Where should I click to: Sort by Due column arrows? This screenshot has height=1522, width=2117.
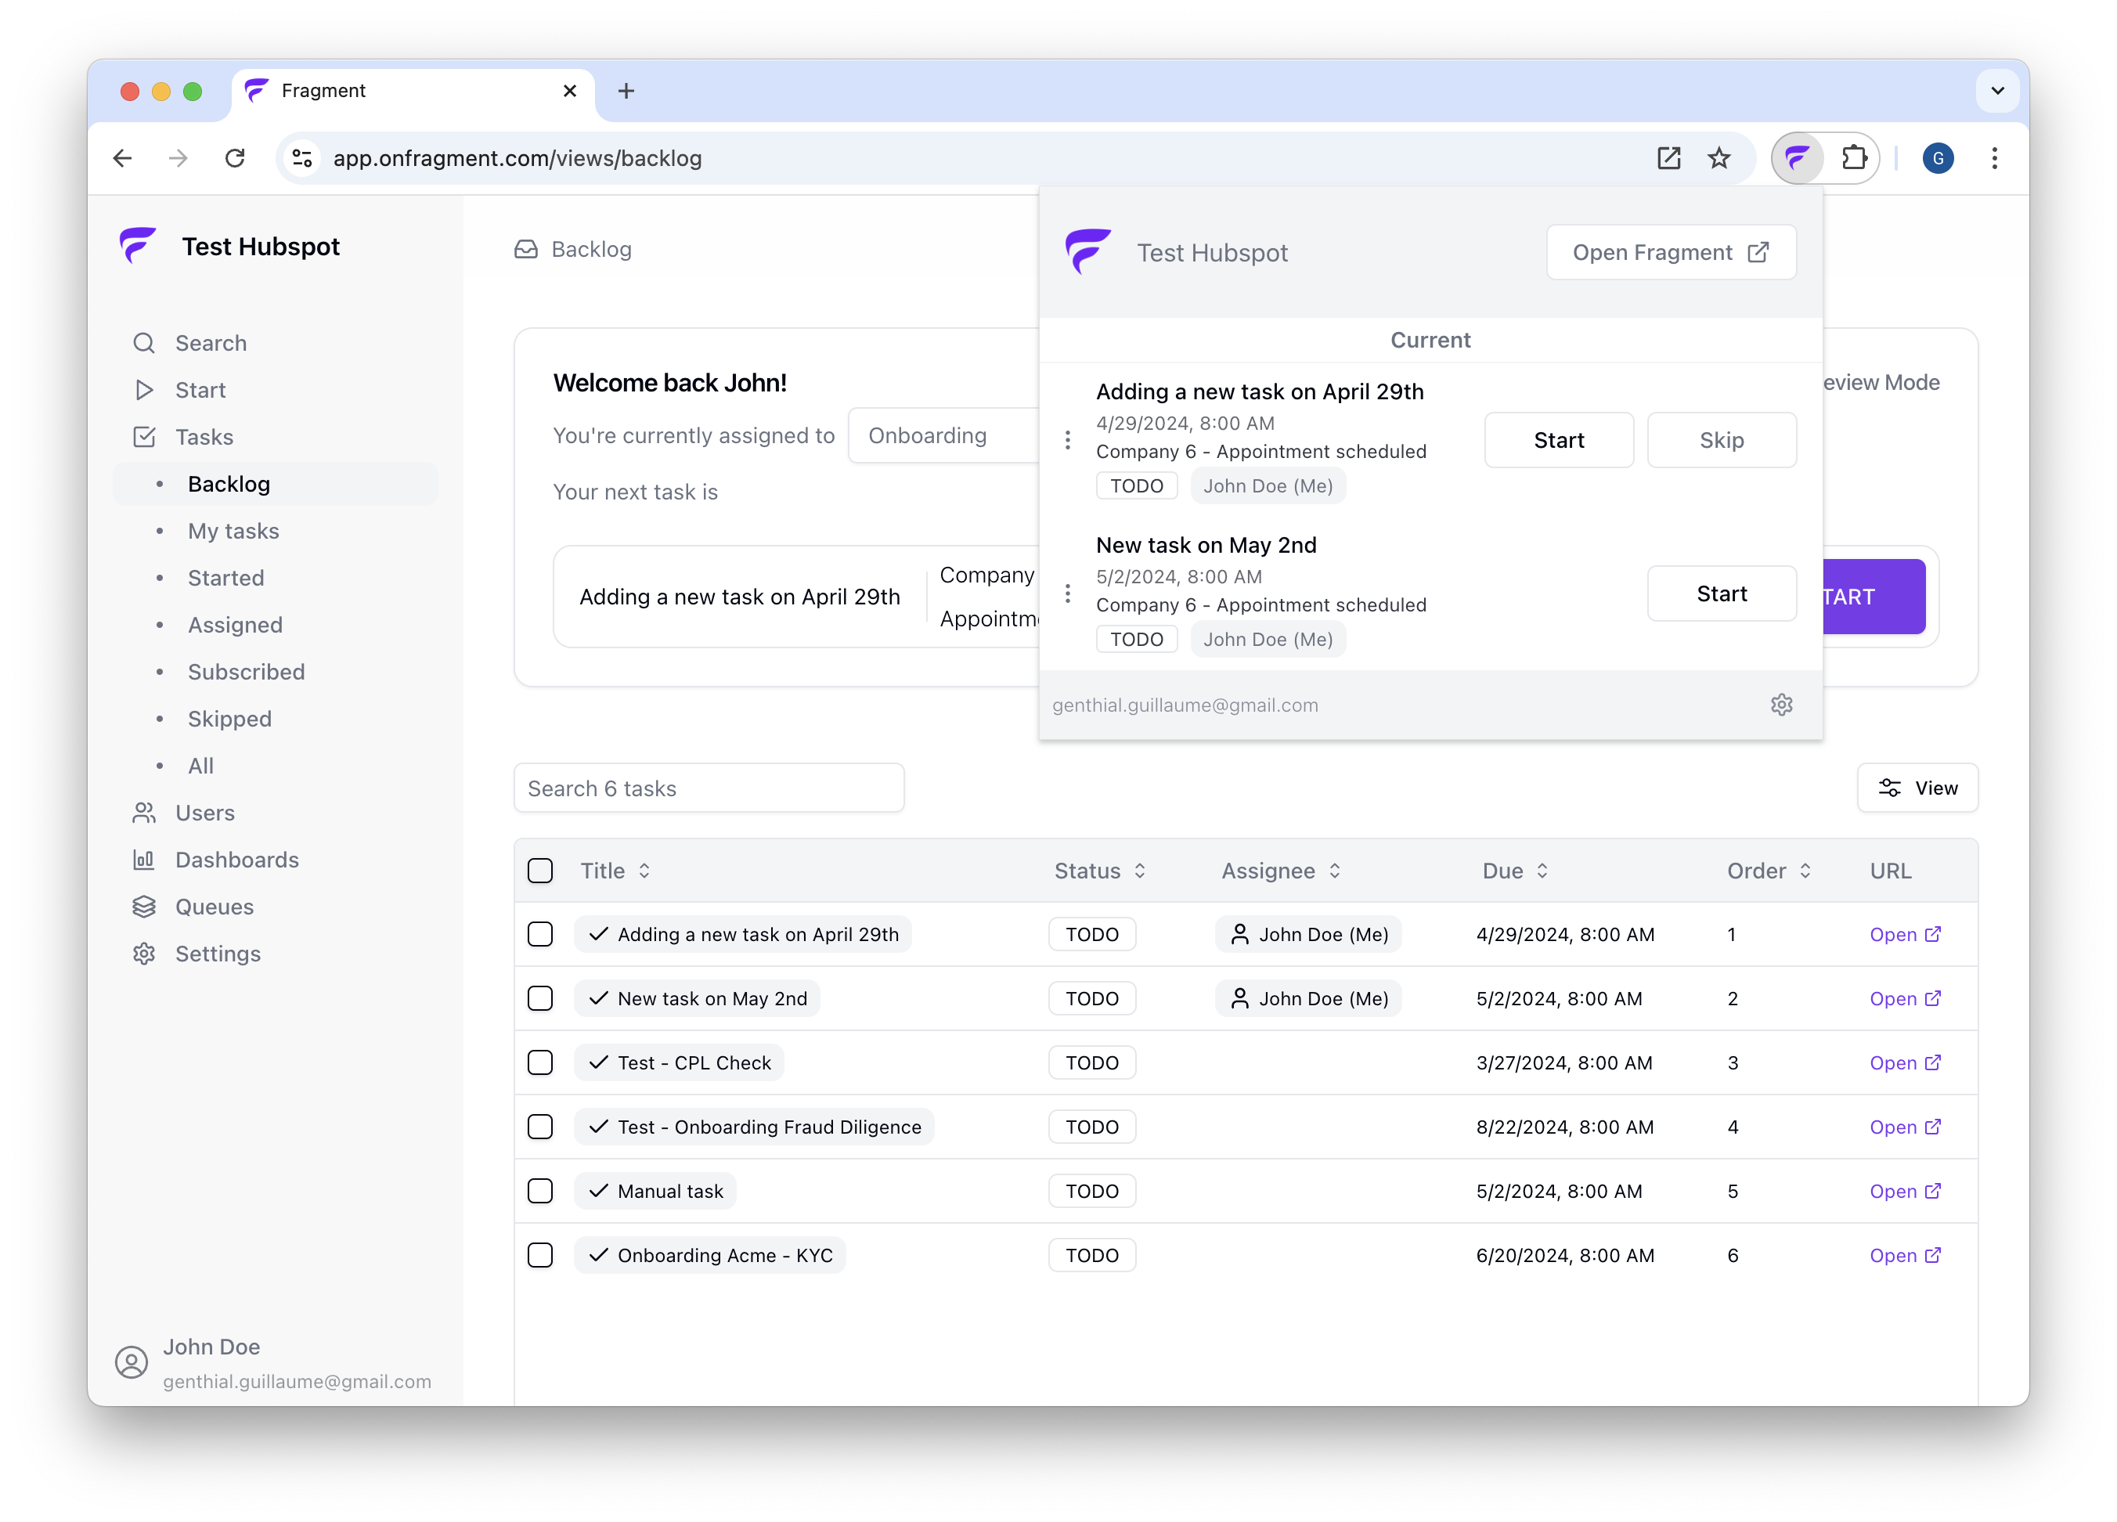click(x=1542, y=871)
